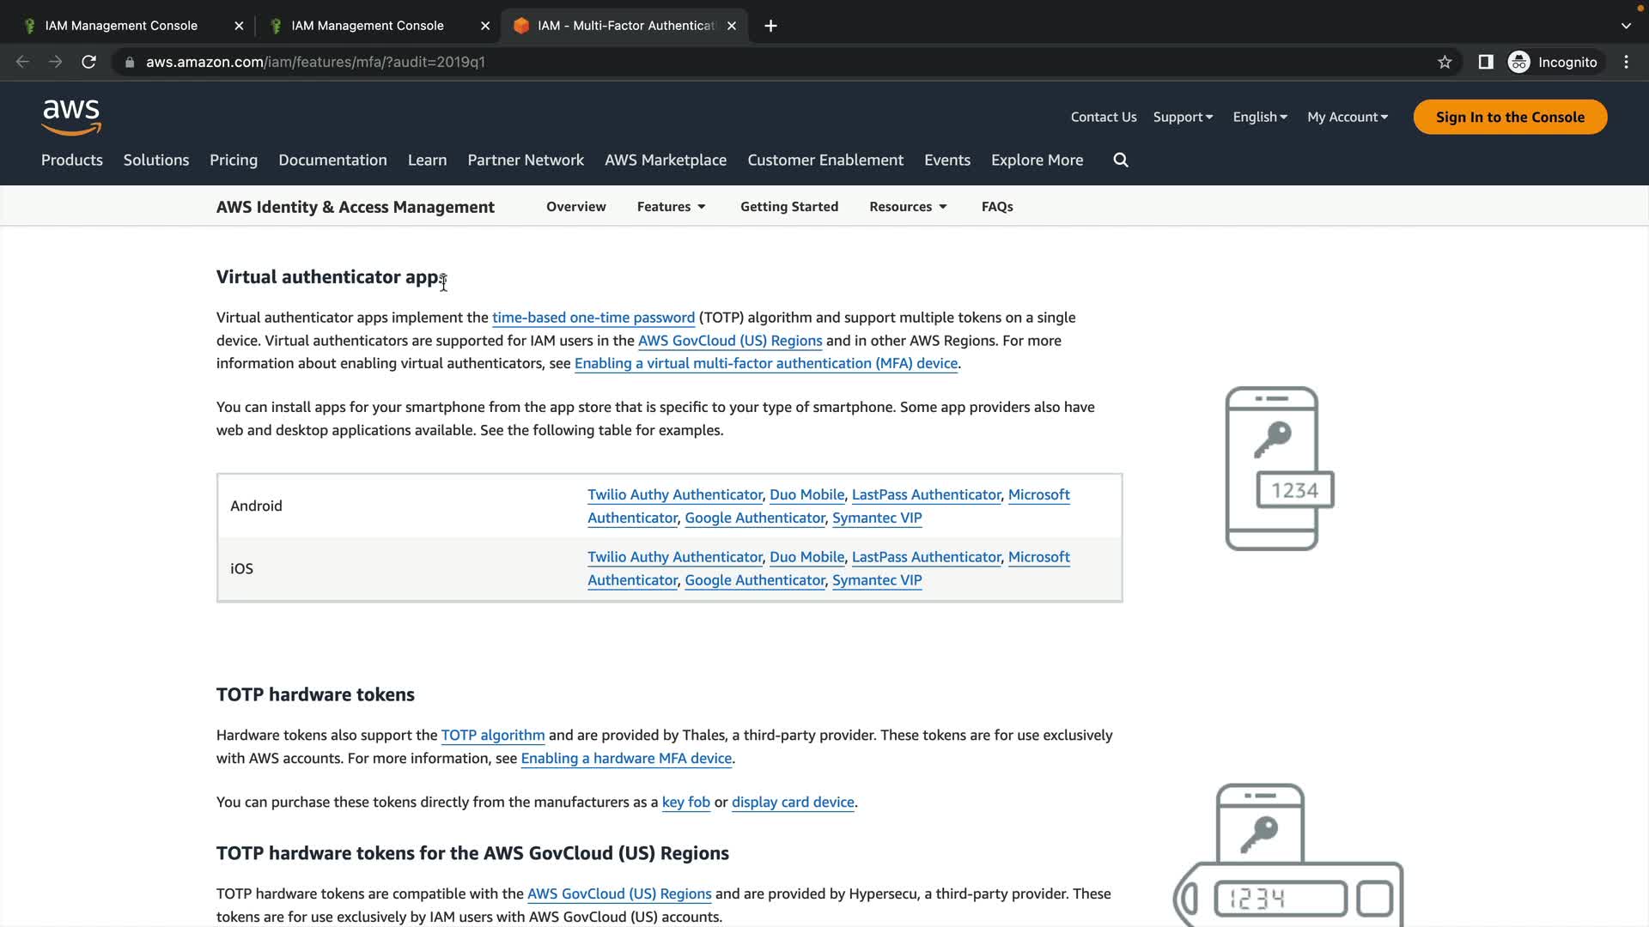Open a new browser tab
The height and width of the screenshot is (927, 1649).
click(770, 26)
